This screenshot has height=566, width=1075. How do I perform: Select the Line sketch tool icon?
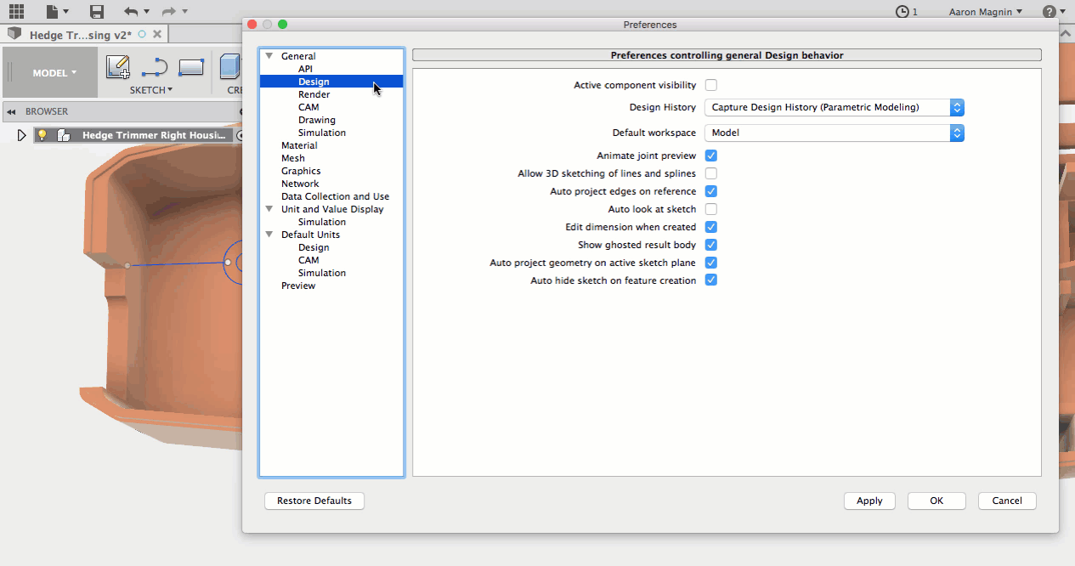(x=155, y=67)
